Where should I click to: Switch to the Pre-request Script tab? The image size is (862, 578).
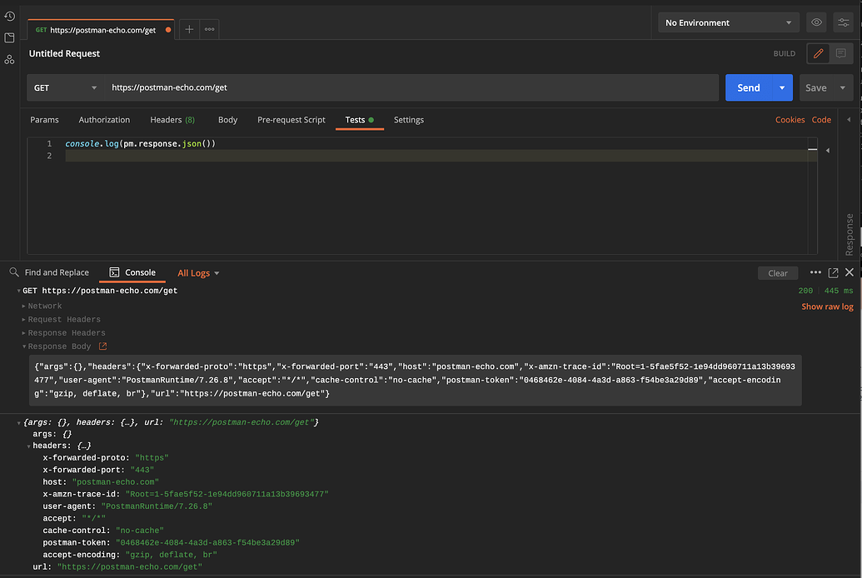pyautogui.click(x=291, y=120)
